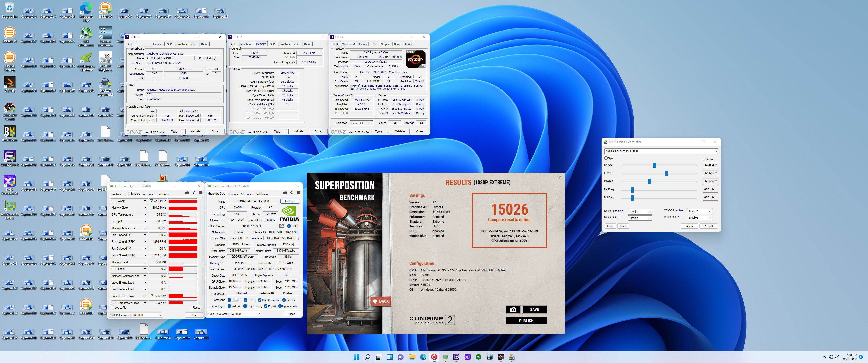
Task: Enable the Log to file checkbox
Action: click(x=113, y=308)
